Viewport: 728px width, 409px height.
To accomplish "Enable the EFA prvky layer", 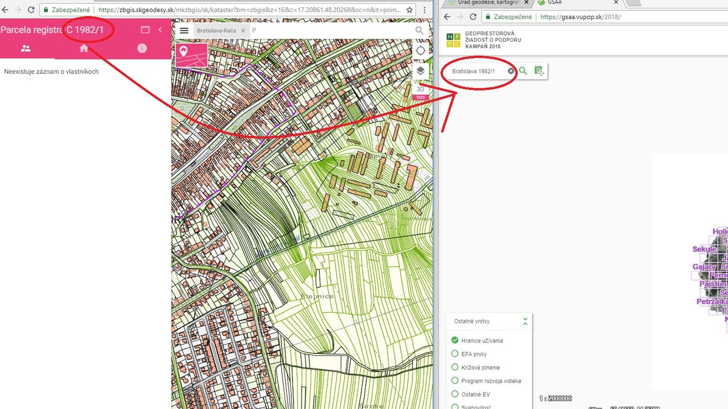I will tap(455, 354).
